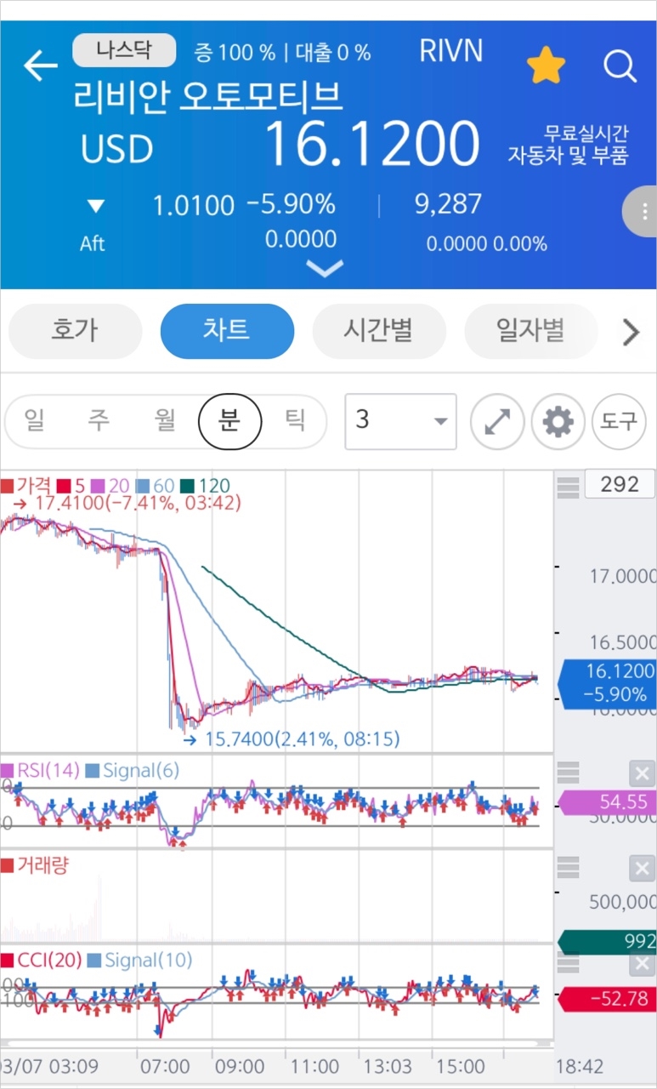The height and width of the screenshot is (1089, 657).
Task: Click the 9,287 volume figure
Action: click(448, 204)
